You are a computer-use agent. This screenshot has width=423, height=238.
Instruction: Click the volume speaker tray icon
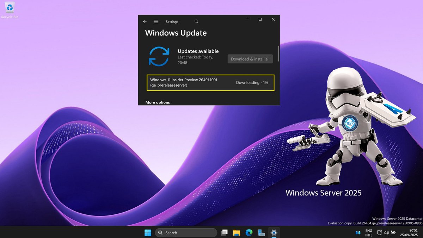[386, 233]
